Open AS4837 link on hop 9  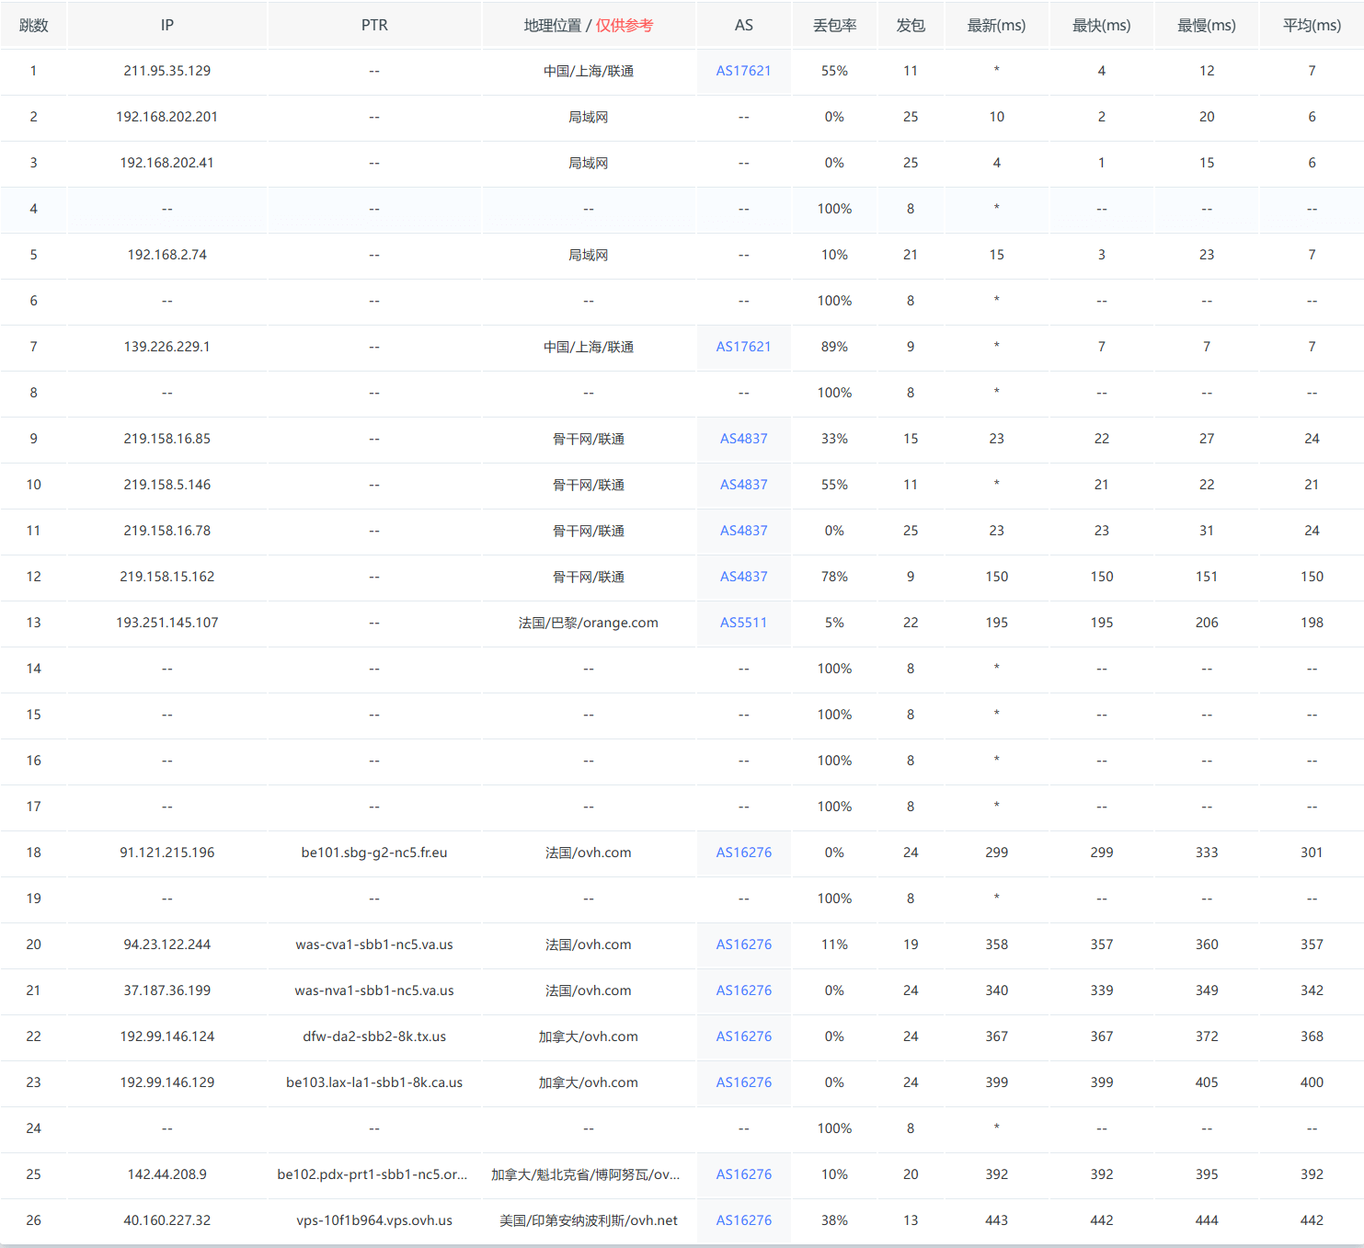(x=743, y=439)
